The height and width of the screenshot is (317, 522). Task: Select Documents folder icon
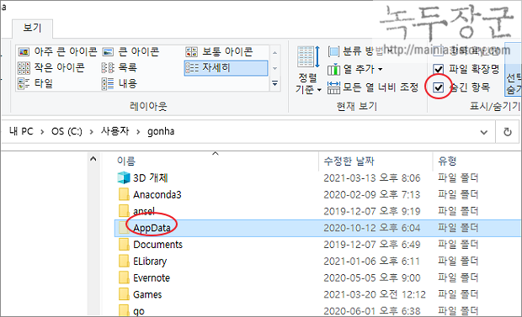pyautogui.click(x=124, y=245)
